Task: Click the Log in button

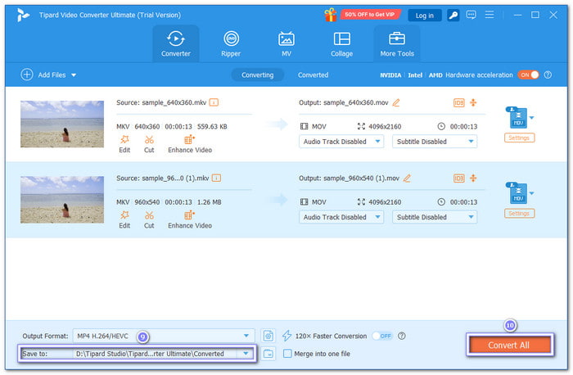Action: (425, 15)
